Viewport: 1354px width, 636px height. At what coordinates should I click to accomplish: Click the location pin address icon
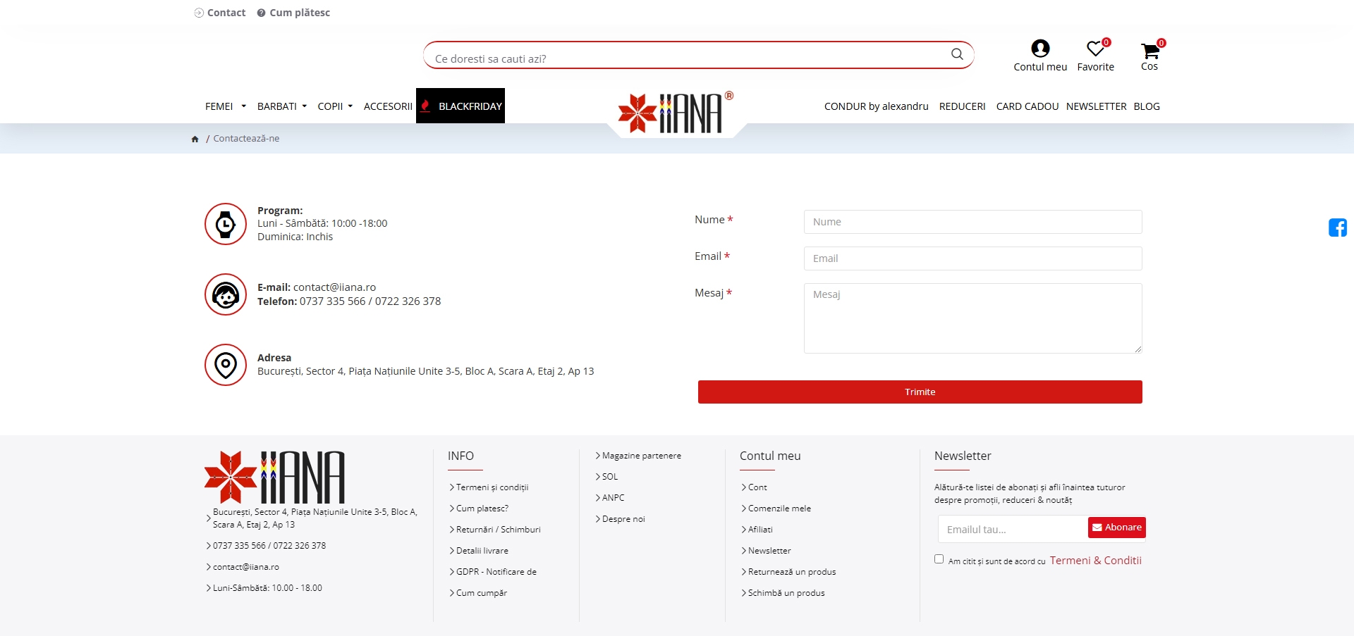click(x=226, y=365)
